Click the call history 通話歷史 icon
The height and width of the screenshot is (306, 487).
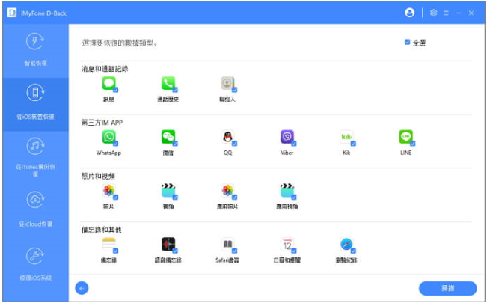pyautogui.click(x=168, y=83)
